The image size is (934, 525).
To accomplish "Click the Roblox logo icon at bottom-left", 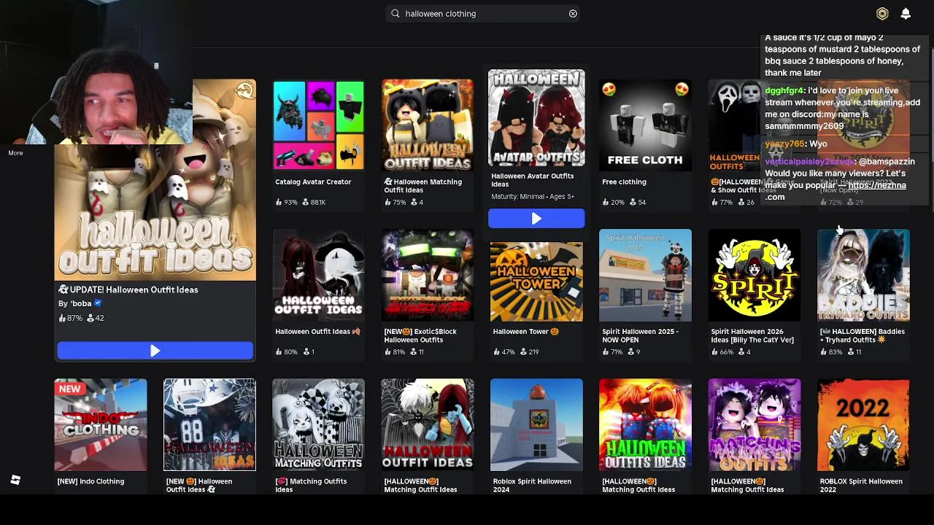I will click(15, 480).
